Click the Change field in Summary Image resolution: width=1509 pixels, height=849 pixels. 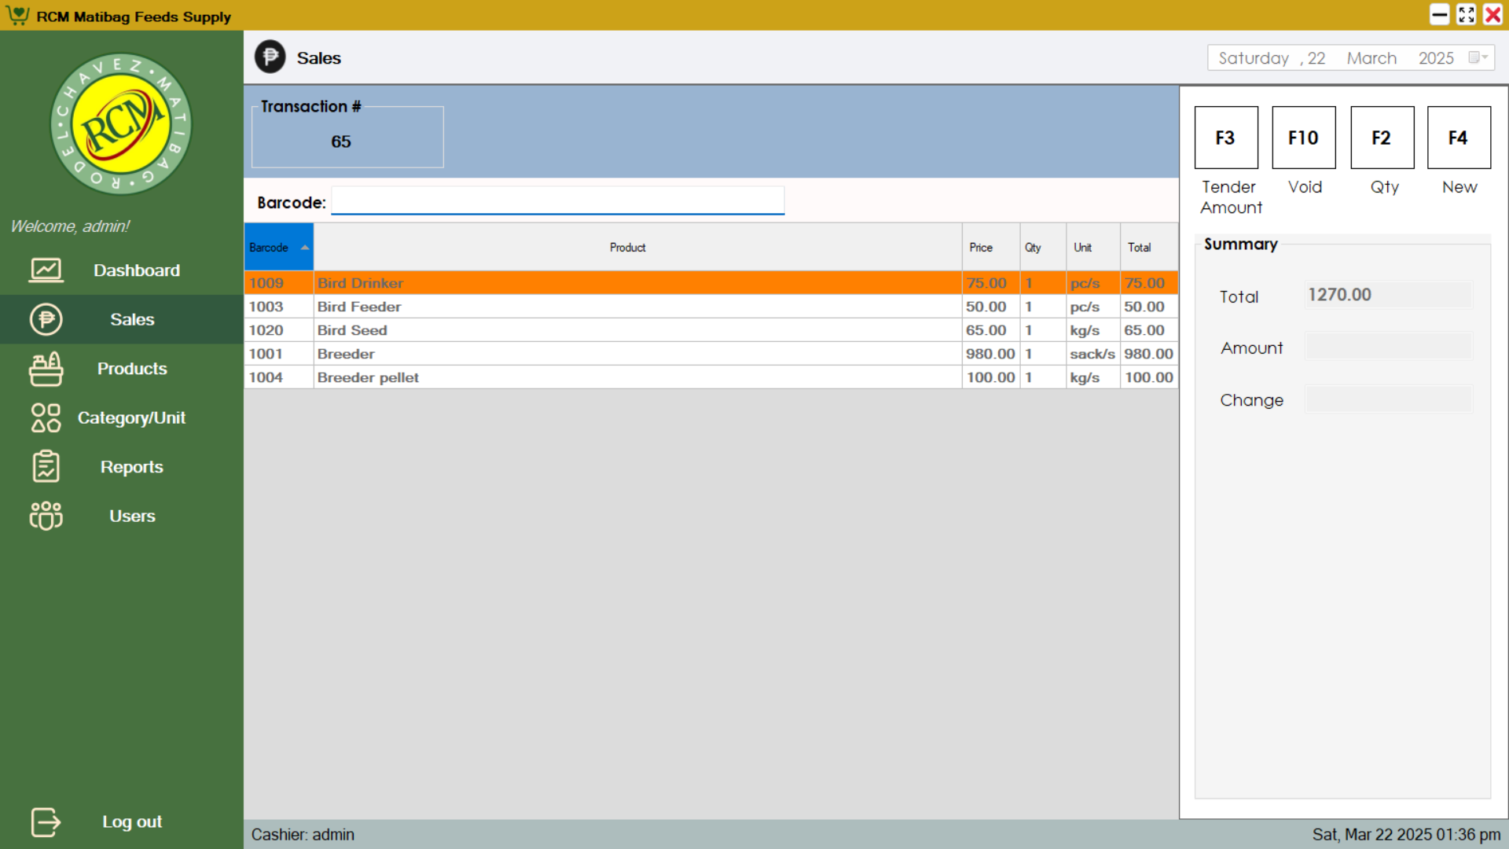pyautogui.click(x=1389, y=399)
